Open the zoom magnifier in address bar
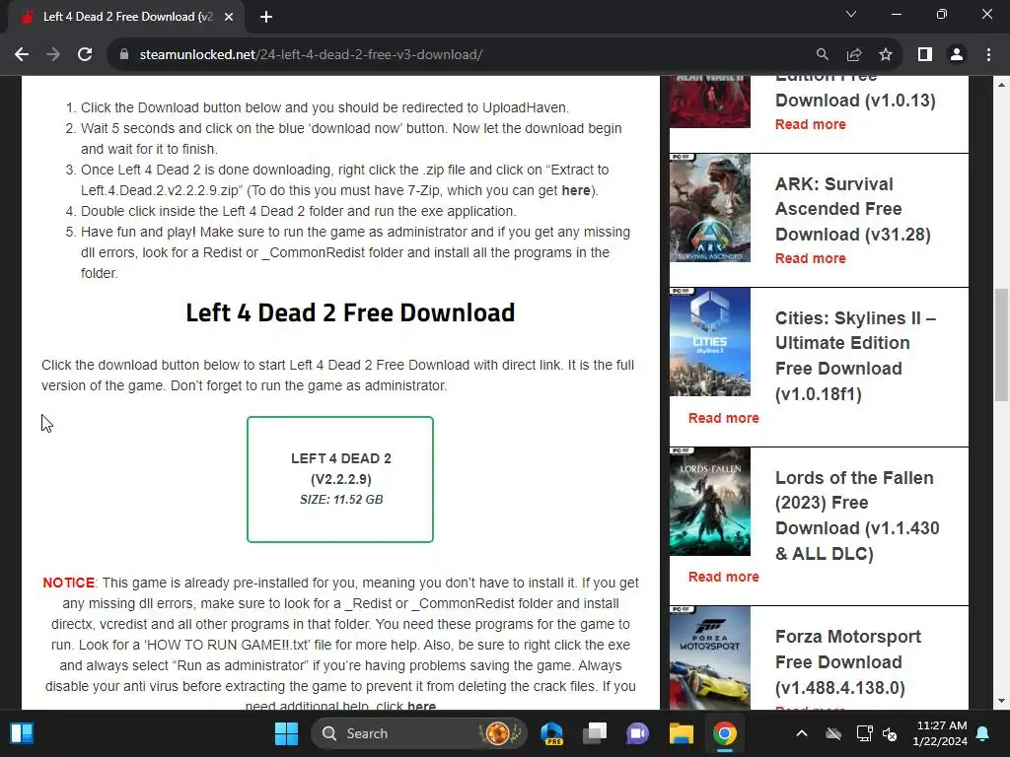1010x757 pixels. click(822, 55)
